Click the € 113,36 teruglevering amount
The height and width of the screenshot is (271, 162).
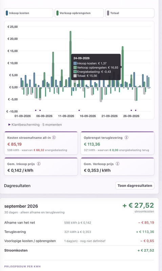tap(92, 144)
